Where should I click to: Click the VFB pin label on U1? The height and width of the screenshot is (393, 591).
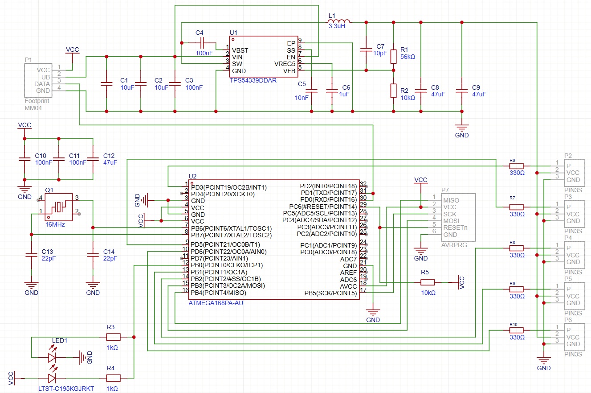coord(289,70)
